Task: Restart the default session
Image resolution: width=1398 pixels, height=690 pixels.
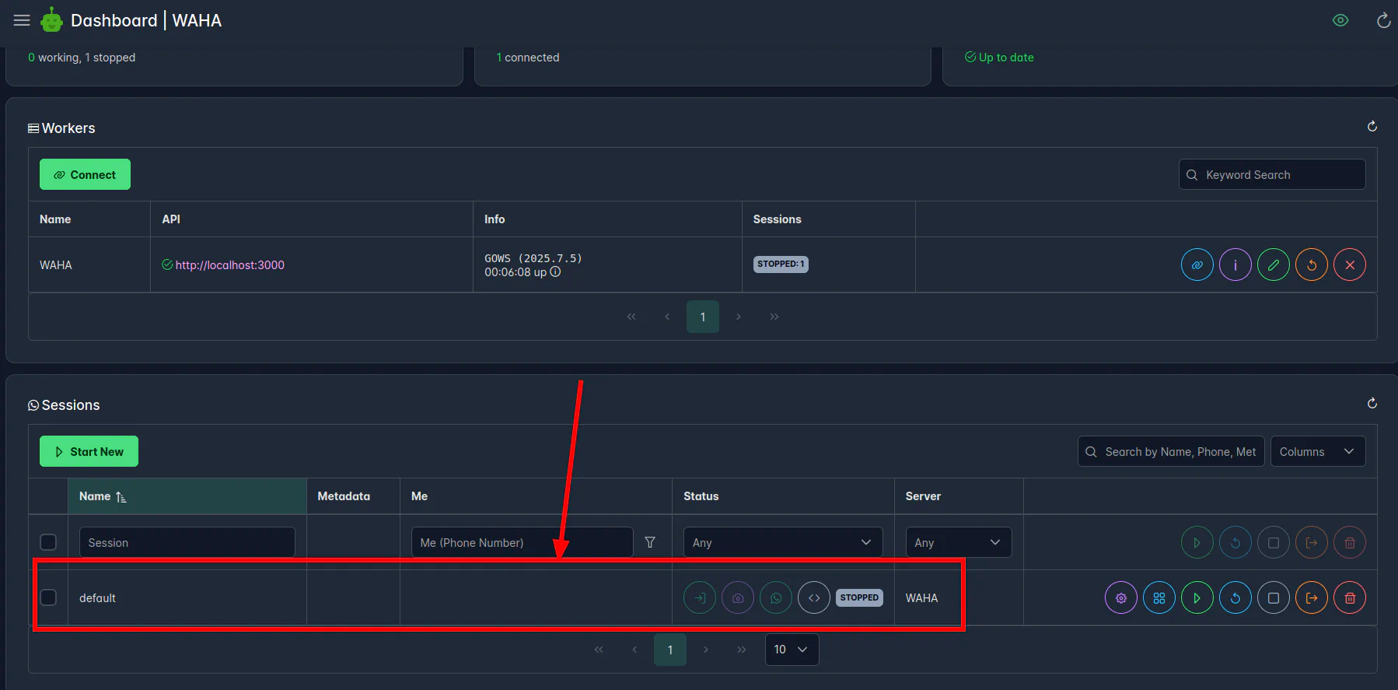Action: pos(1235,597)
